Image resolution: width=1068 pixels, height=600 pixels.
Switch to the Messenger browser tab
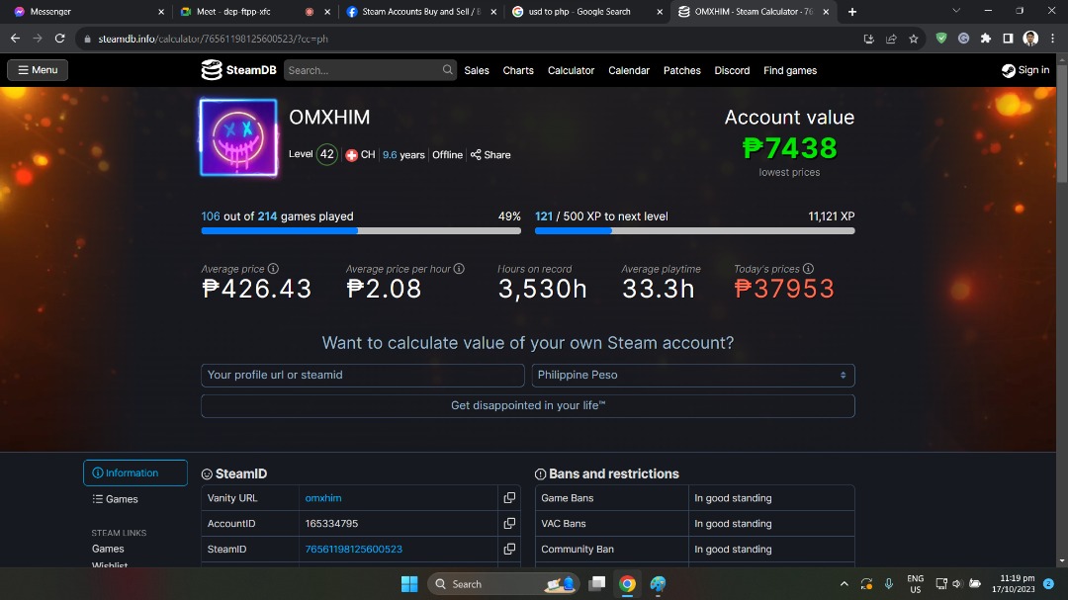pyautogui.click(x=89, y=12)
